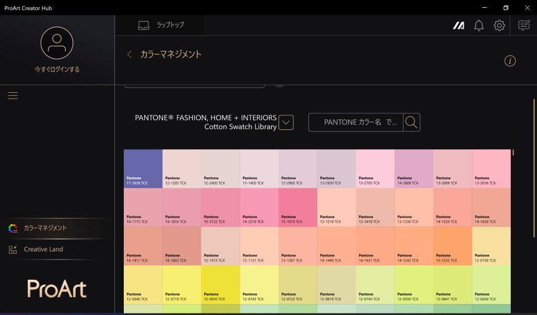The width and height of the screenshot is (537, 315).
Task: Open Creative Land in the sidebar
Action: tap(43, 249)
